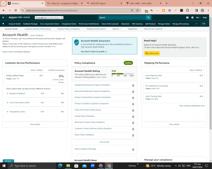Open the Windows notification center

(x=206, y=166)
